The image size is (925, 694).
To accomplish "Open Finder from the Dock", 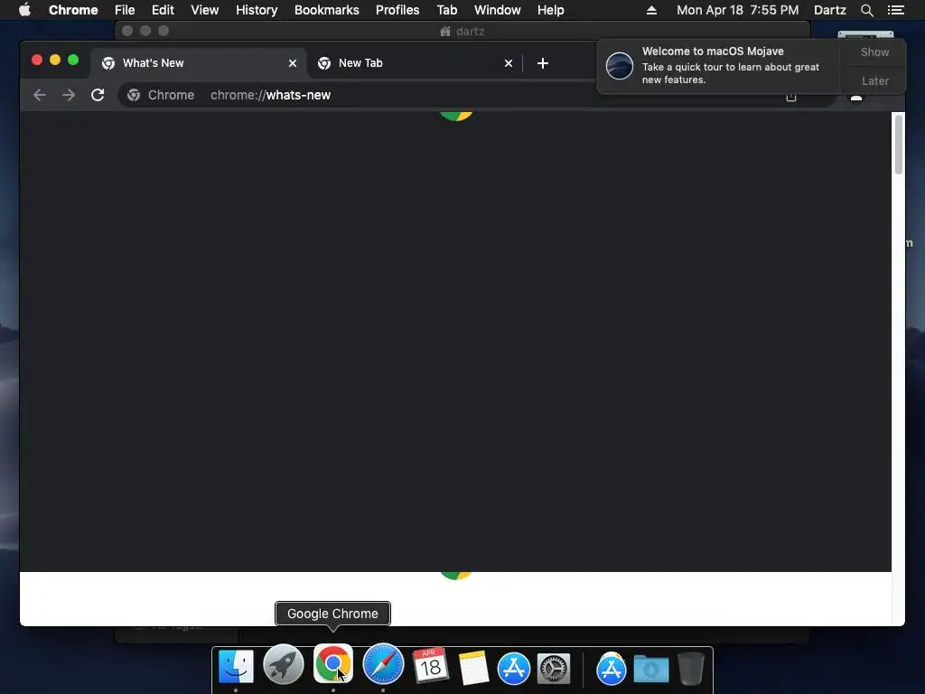I will pos(236,668).
